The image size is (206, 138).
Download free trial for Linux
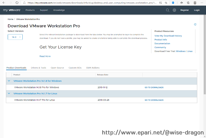point(190,51)
